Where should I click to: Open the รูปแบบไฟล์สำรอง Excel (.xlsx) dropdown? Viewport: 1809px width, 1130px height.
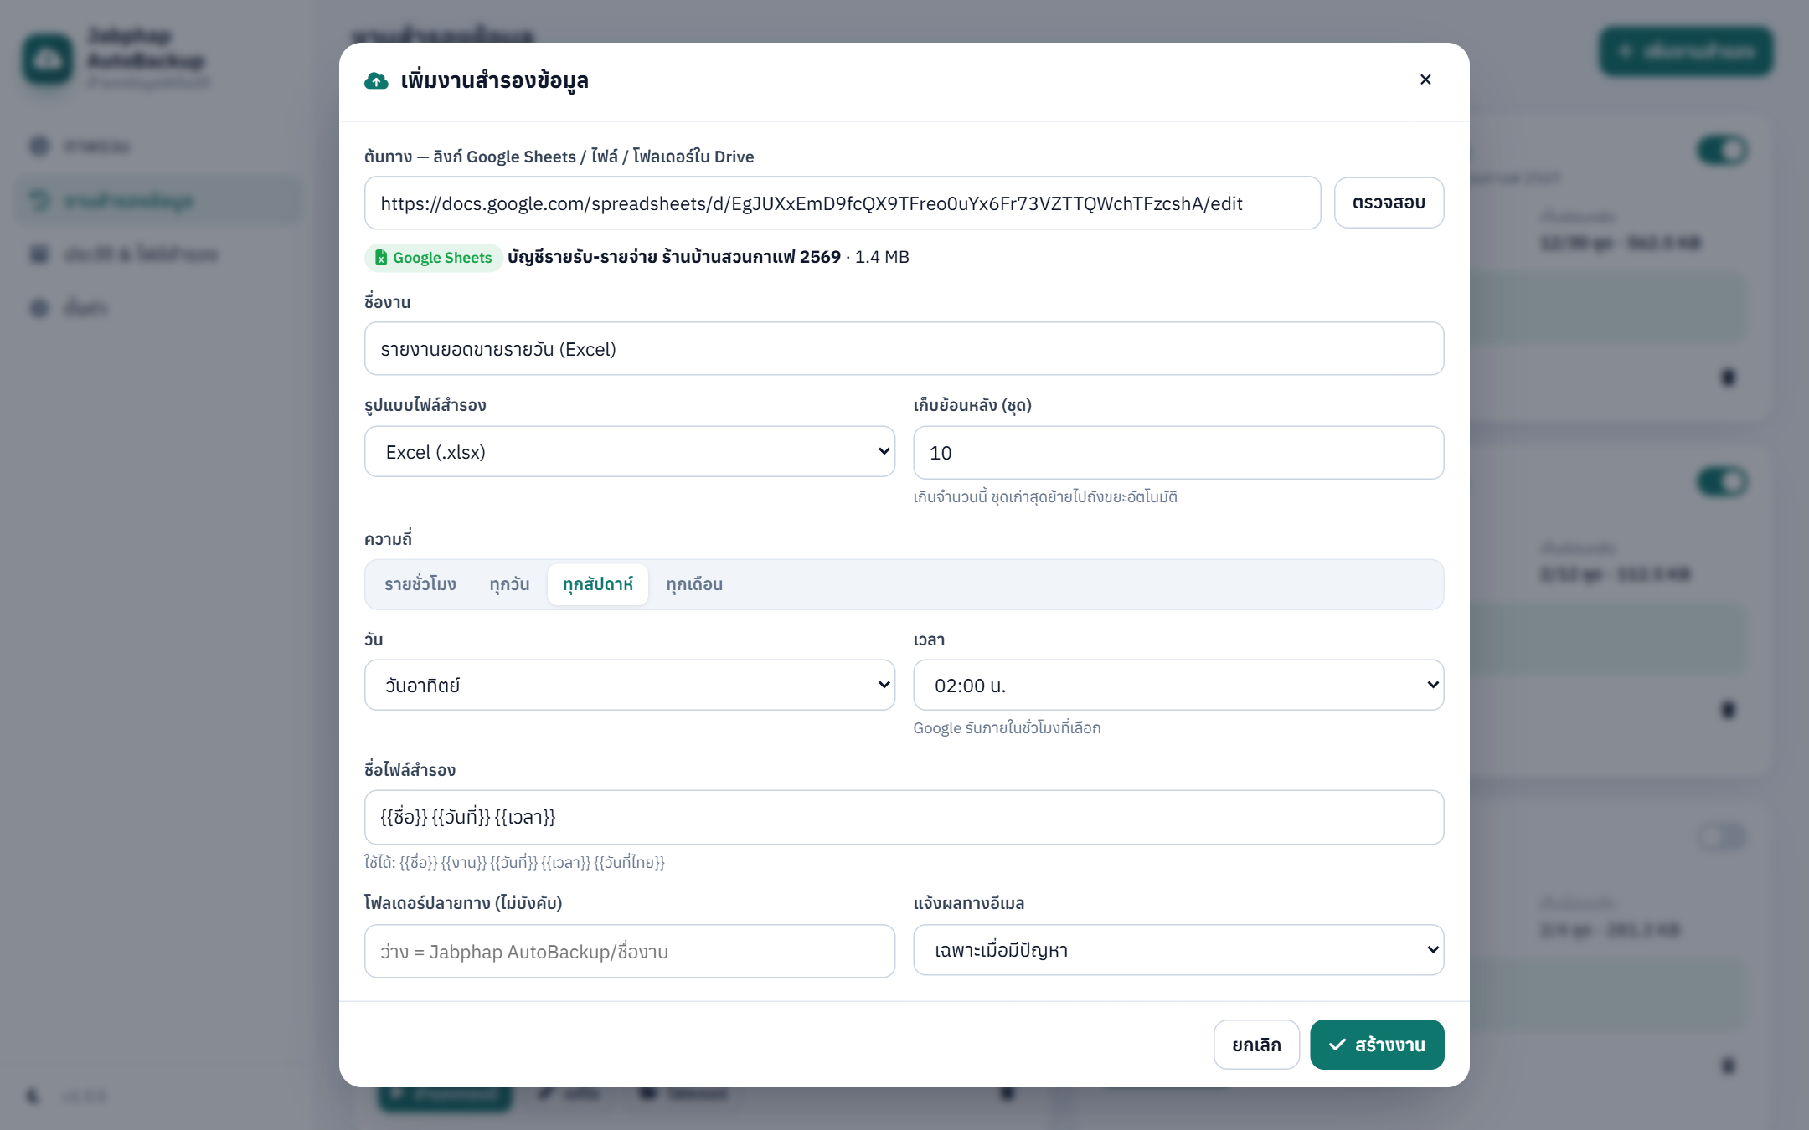click(630, 452)
